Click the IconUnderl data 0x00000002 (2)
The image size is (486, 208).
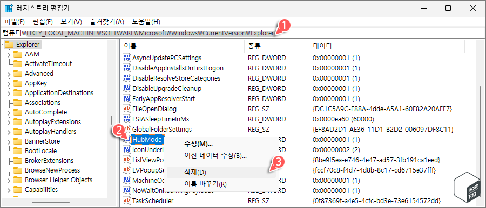pyautogui.click(x=336, y=149)
